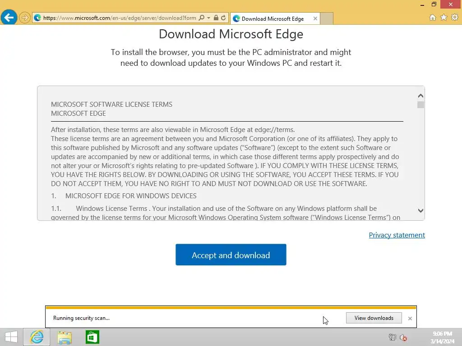
Task: Open the Windows Start button
Action: point(11,337)
